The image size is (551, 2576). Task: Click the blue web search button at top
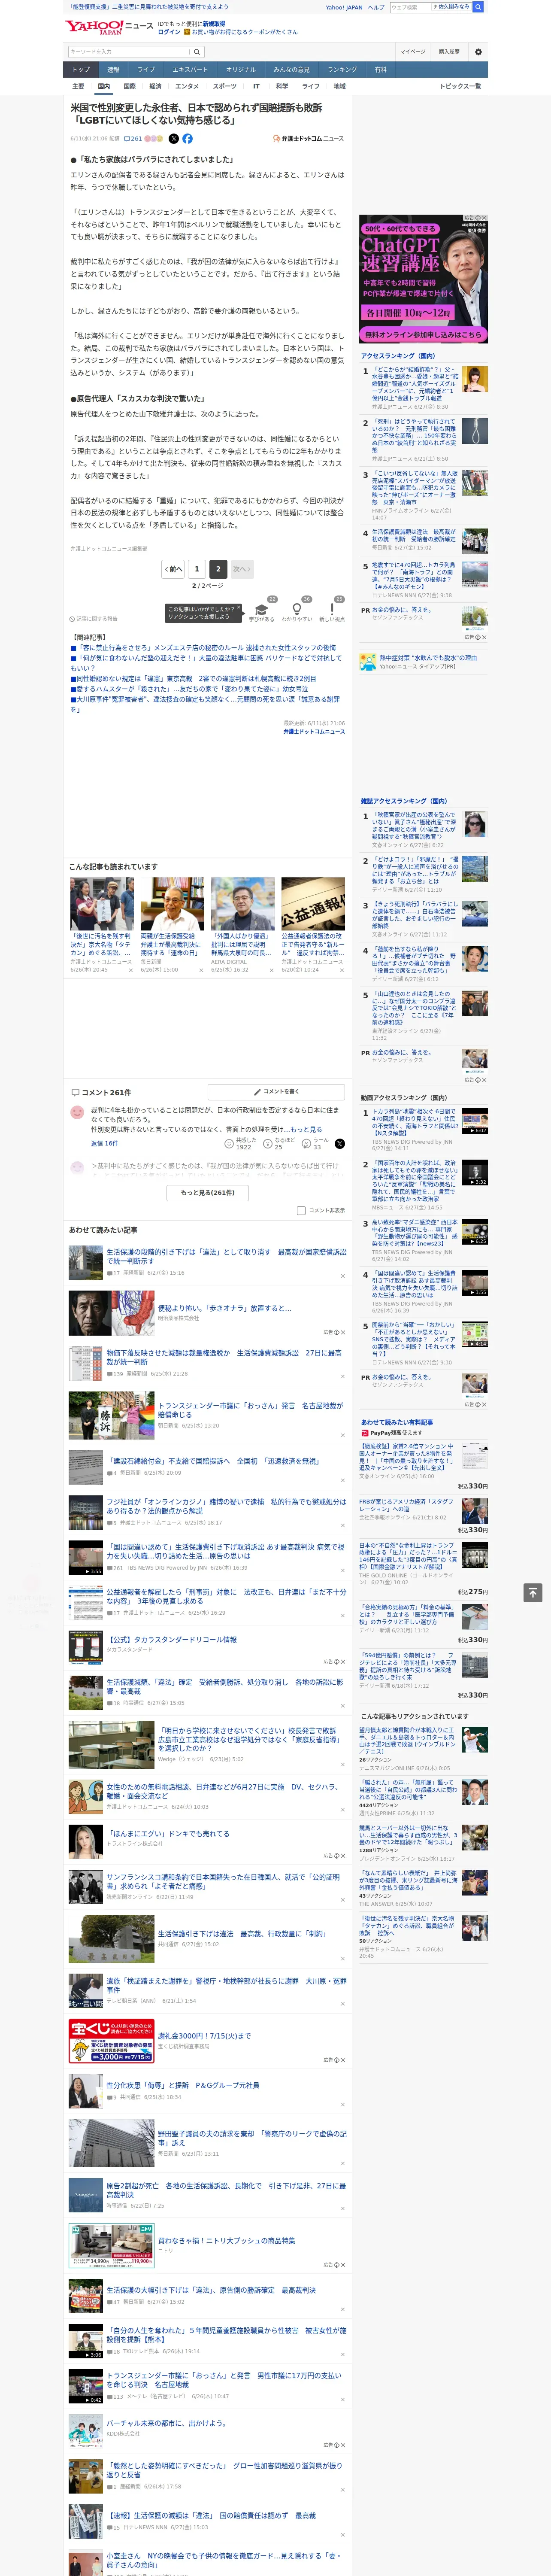point(478,7)
